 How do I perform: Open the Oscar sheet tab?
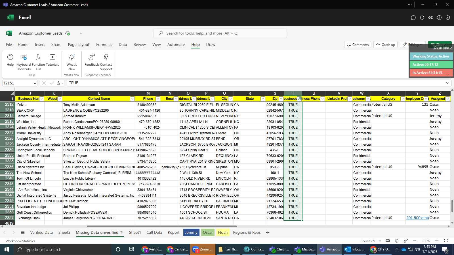208,233
